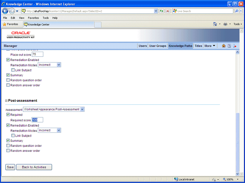The image size is (245, 183).
Task: Click the Internet Explorer title bar icon
Action: click(x=3, y=4)
